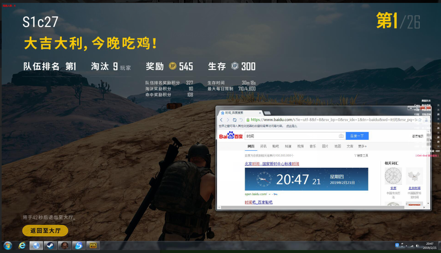Open a new browser tab

268,113
